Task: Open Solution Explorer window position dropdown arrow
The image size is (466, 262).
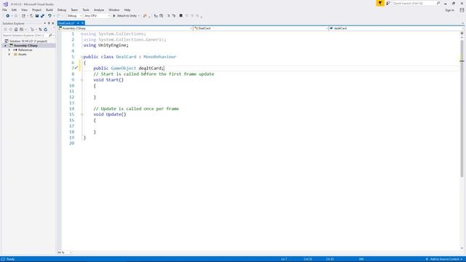Action: click(x=45, y=23)
